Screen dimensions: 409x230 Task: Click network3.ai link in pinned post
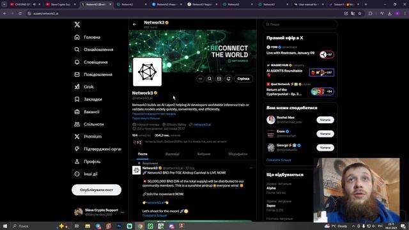(x=155, y=203)
